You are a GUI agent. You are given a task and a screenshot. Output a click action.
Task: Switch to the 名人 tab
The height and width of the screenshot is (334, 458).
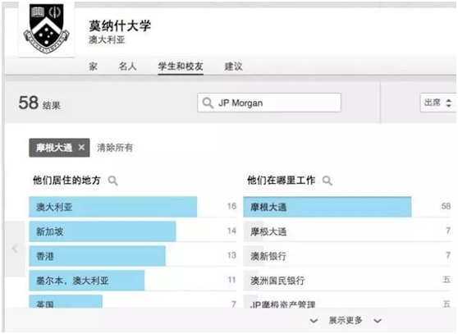pyautogui.click(x=128, y=66)
